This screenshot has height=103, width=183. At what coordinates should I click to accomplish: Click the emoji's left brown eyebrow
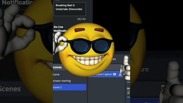point(79,30)
